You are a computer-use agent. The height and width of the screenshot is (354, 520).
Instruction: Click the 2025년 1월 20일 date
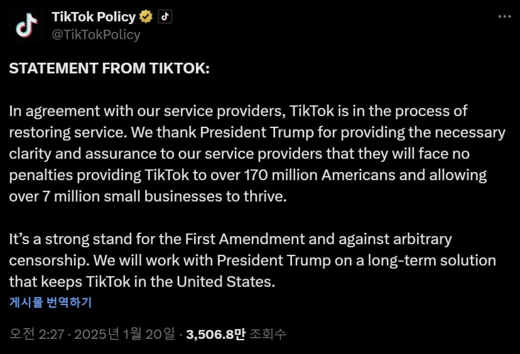[125, 334]
